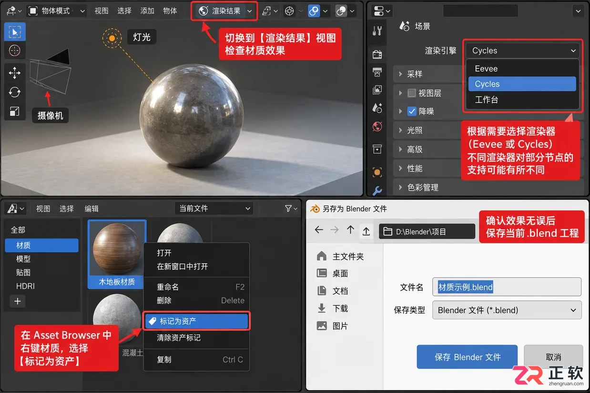Click the Asset Browser editor type icon
Viewport: 590px width, 393px height.
tap(16, 208)
